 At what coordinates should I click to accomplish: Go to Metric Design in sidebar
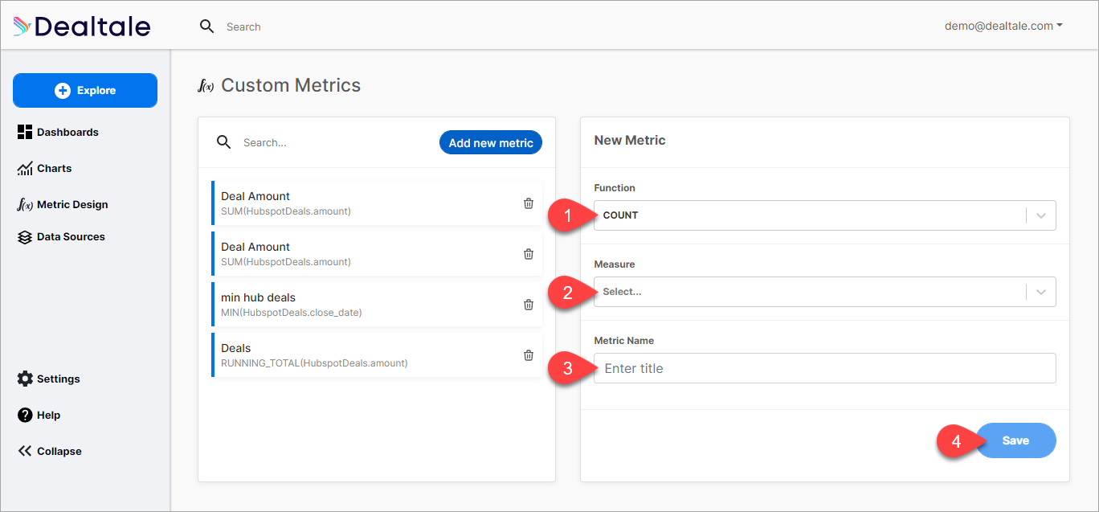click(x=63, y=204)
